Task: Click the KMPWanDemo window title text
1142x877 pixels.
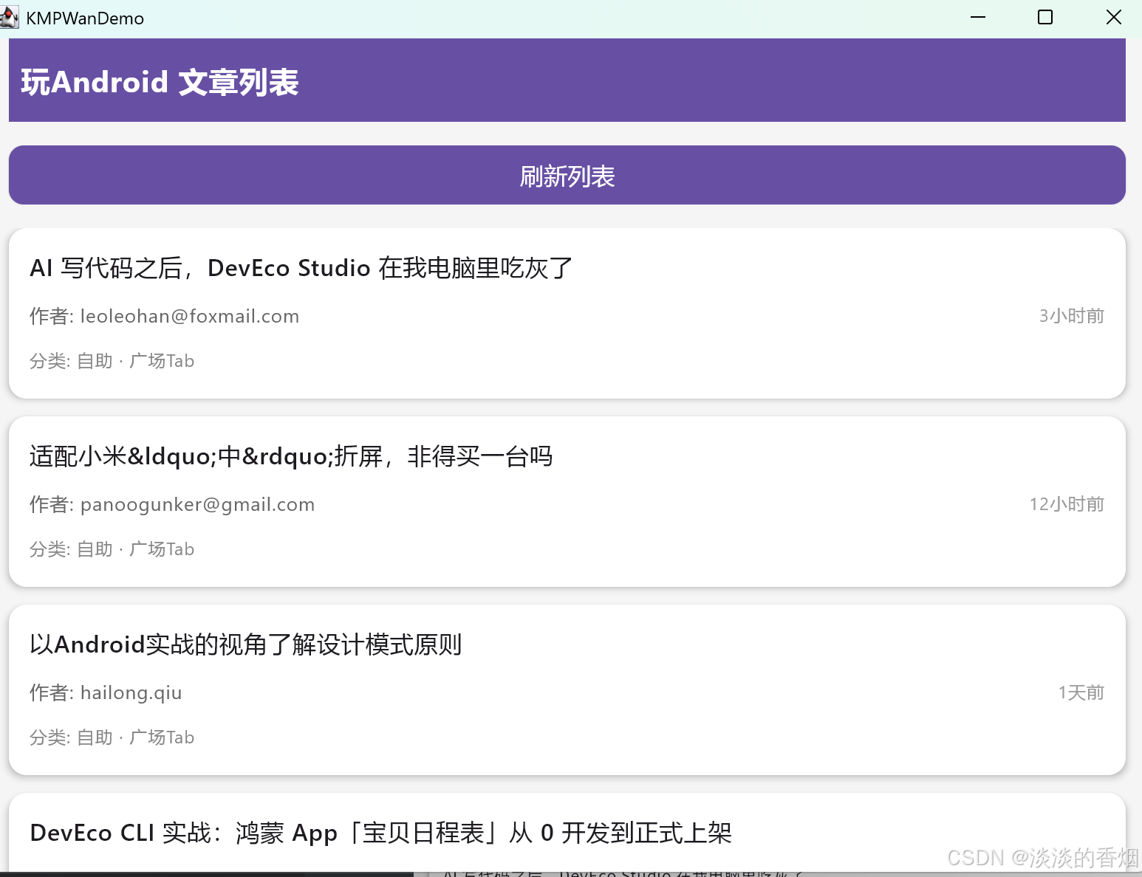Action: click(85, 18)
